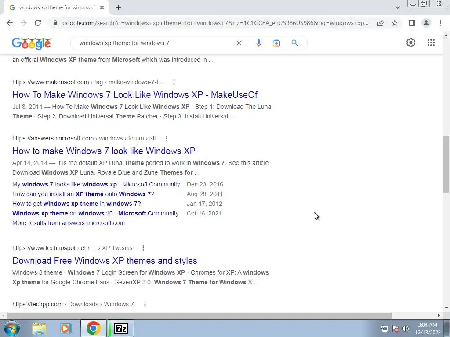Click the address bar URL
This screenshot has height=337, width=450.
215,23
